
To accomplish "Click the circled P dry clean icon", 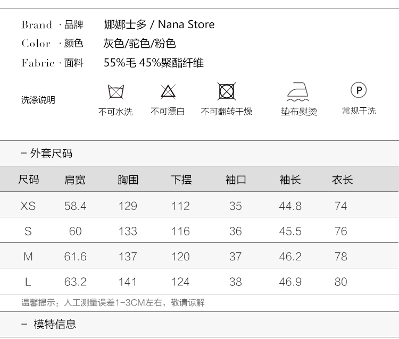I will 359,90.
